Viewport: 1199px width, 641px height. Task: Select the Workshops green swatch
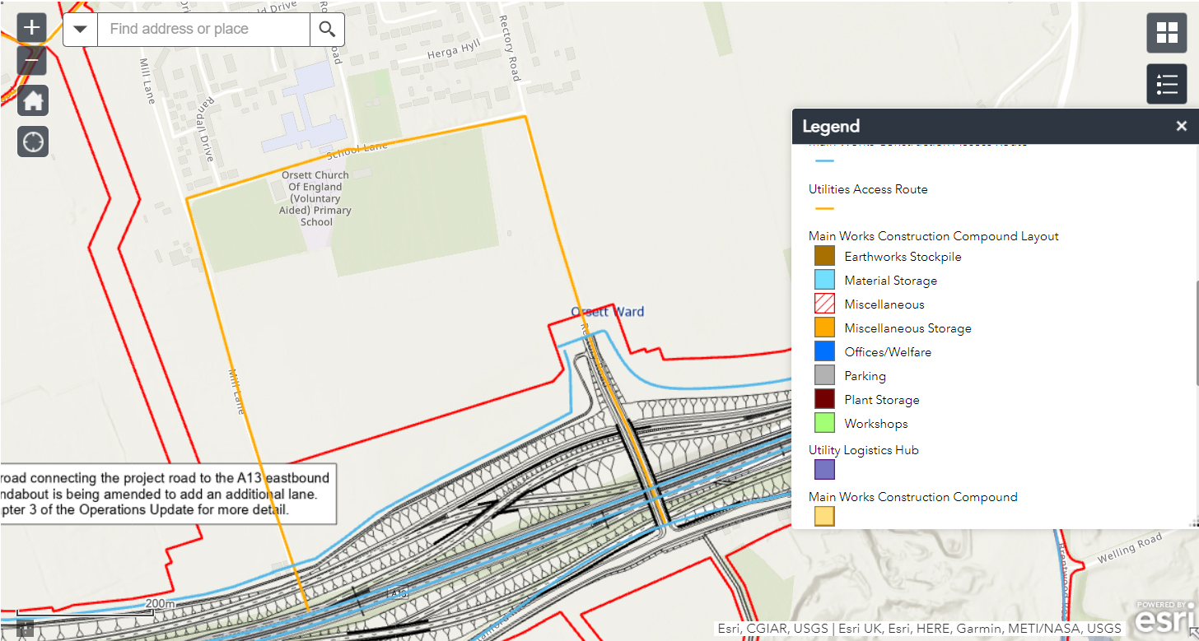click(x=824, y=423)
